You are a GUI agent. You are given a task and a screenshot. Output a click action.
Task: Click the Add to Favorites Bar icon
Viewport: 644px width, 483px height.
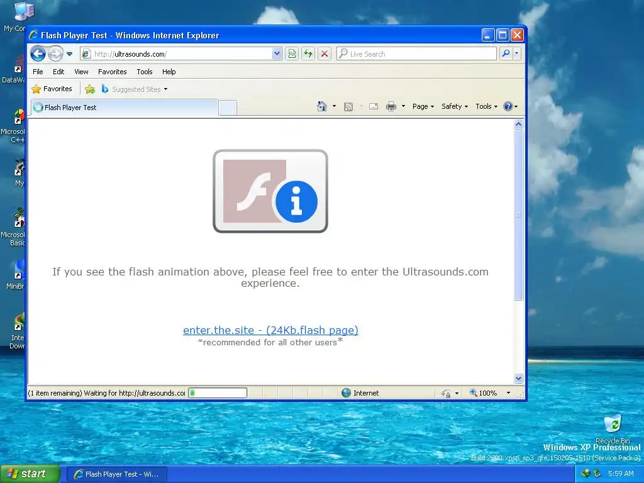coord(90,89)
